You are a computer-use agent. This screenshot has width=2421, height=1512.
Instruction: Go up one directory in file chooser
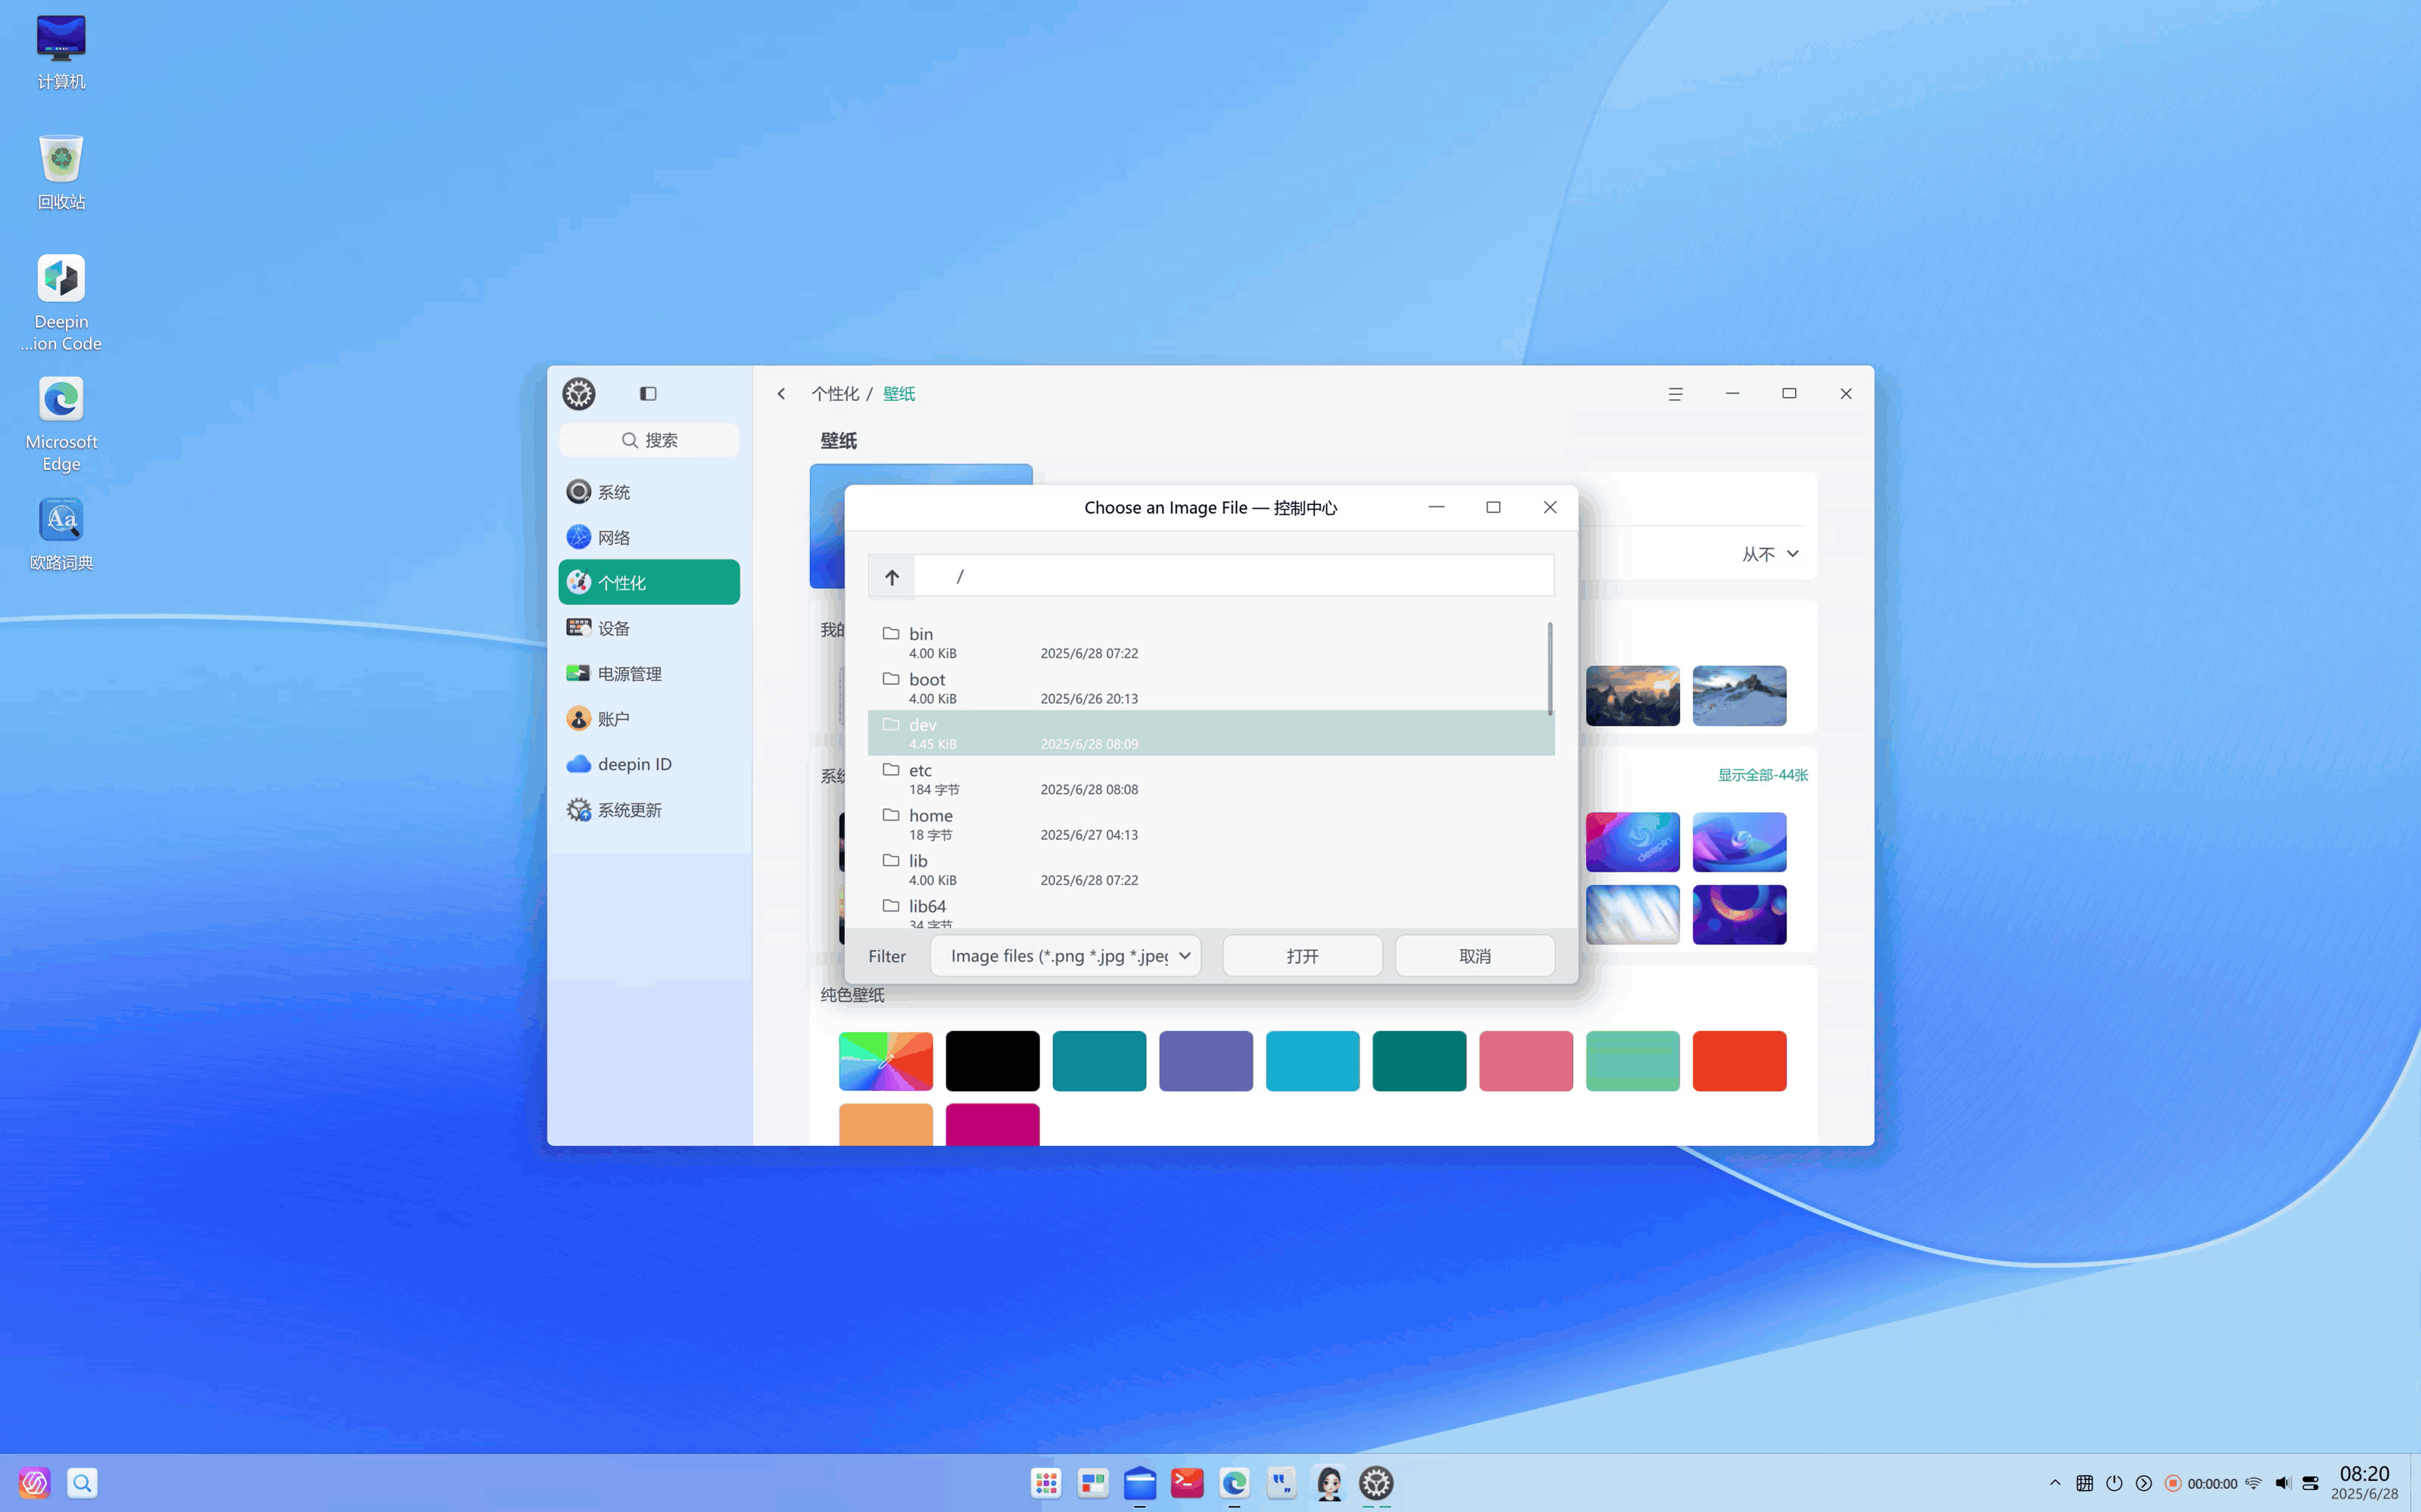coord(891,577)
